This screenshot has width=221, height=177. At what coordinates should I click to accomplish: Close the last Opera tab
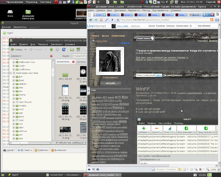[212, 15]
